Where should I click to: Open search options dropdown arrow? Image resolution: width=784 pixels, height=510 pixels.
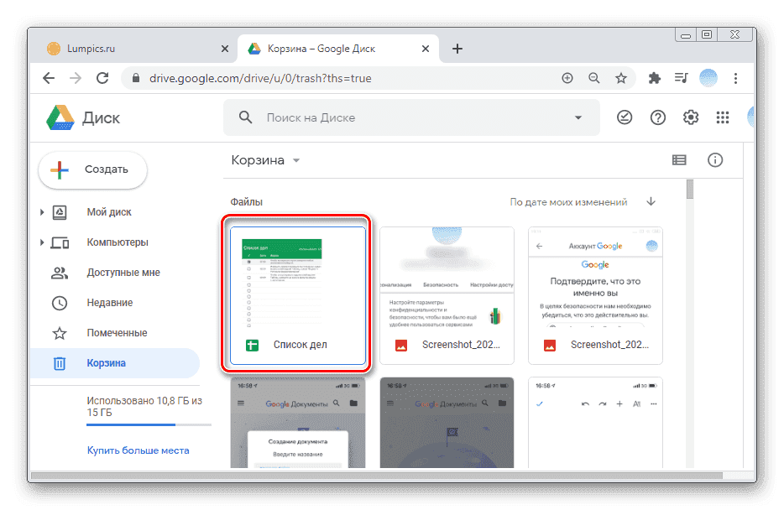pyautogui.click(x=578, y=118)
